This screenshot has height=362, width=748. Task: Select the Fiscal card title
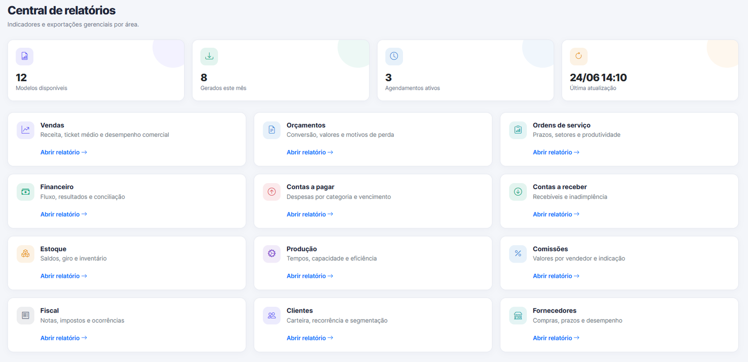pyautogui.click(x=50, y=311)
